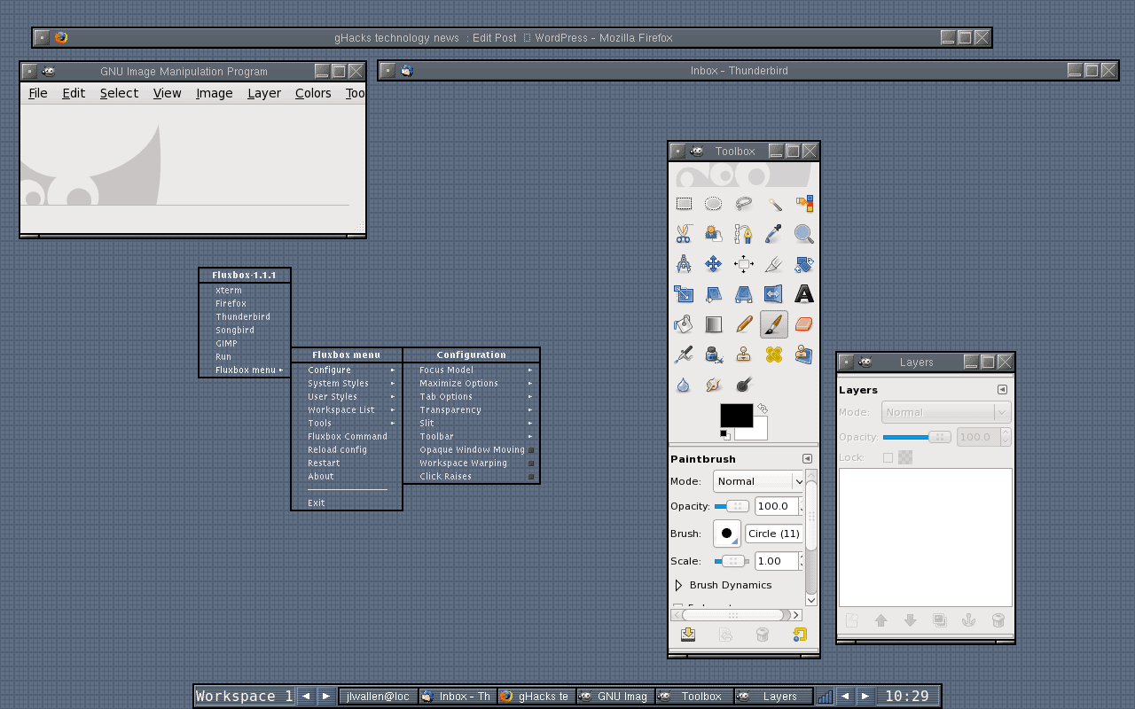Select the Rectangle Select tool
1135x709 pixels.
click(684, 204)
